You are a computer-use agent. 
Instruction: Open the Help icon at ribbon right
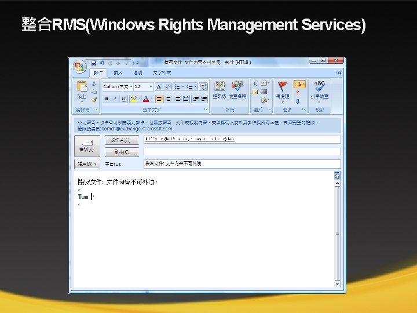tap(339, 72)
